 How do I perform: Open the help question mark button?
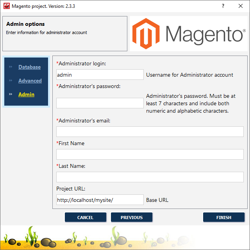click(223, 6)
